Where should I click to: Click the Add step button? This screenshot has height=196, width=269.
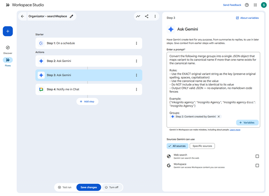click(87, 102)
